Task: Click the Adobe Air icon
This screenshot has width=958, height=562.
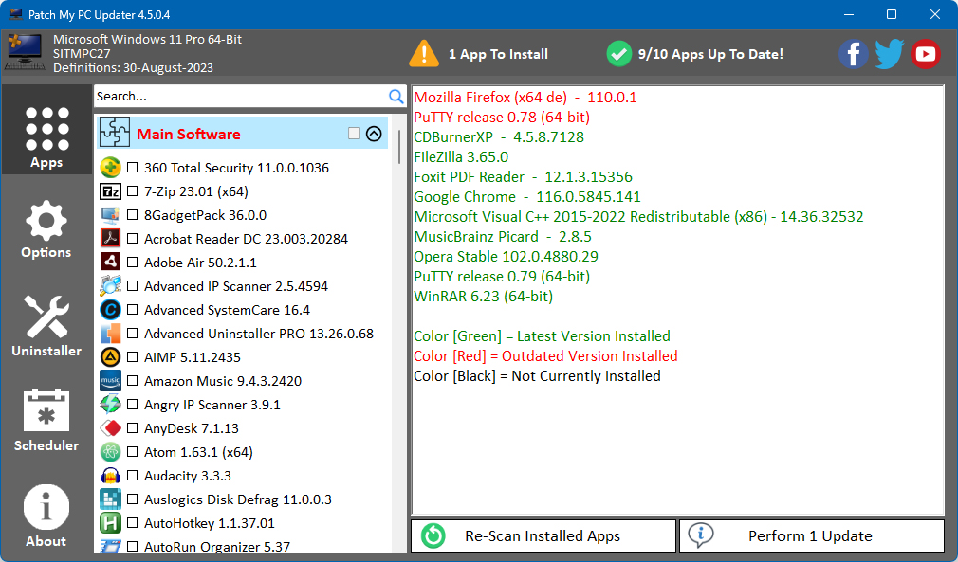Action: [x=111, y=263]
